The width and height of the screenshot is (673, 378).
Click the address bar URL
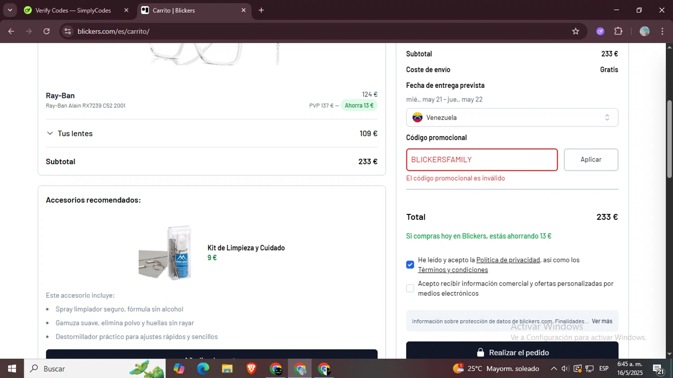click(x=114, y=31)
